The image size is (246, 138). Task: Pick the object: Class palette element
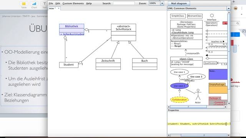pos(186,62)
